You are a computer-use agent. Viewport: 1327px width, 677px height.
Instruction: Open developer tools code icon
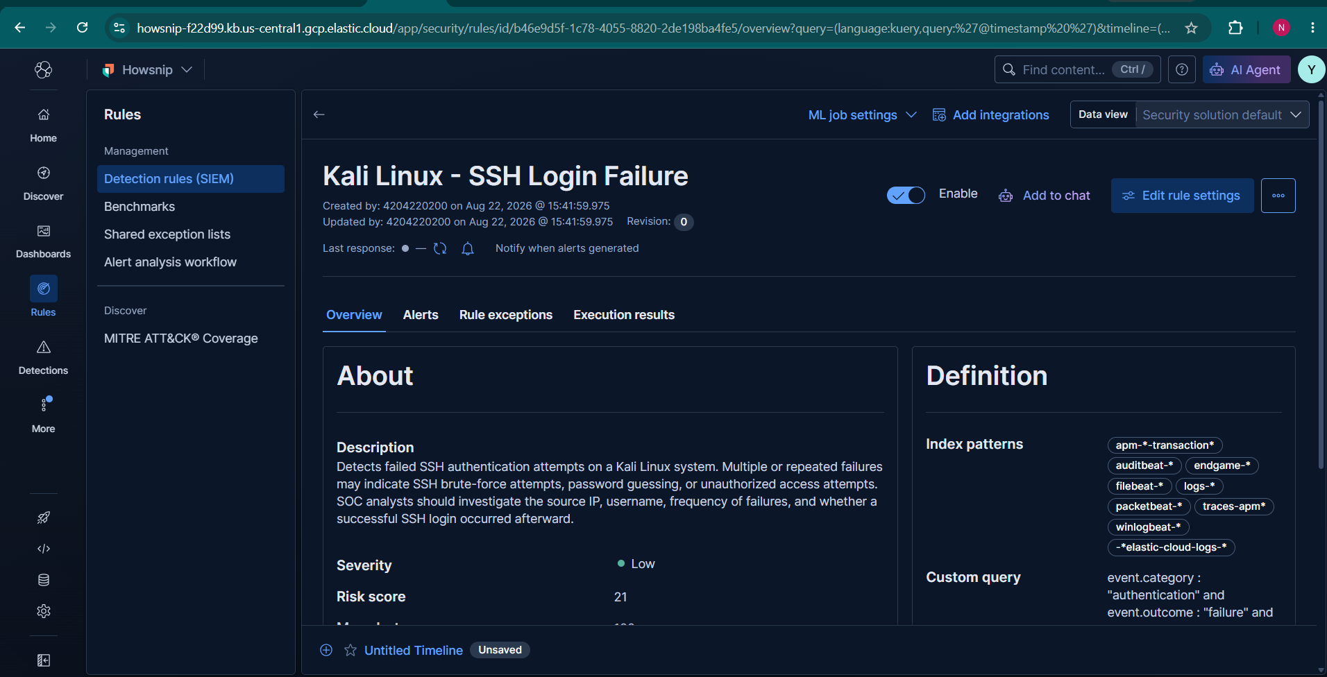44,549
